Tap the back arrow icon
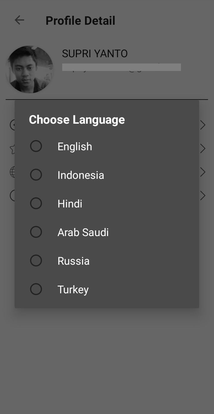Image resolution: width=214 pixels, height=414 pixels. click(19, 20)
